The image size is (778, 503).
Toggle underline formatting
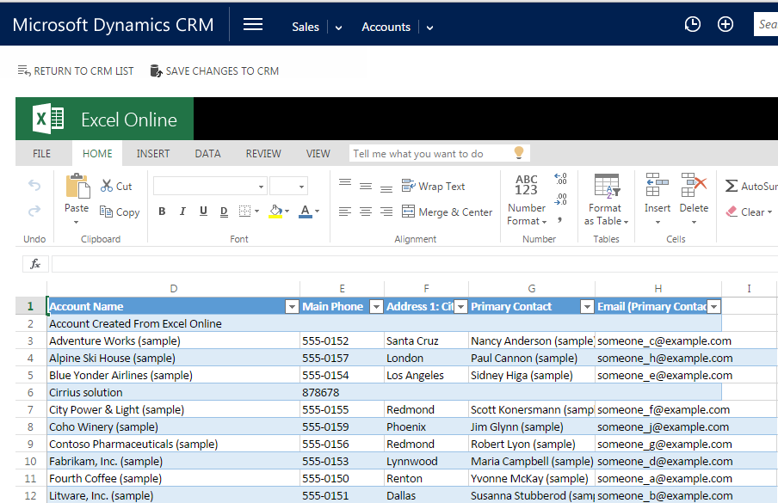pos(203,212)
